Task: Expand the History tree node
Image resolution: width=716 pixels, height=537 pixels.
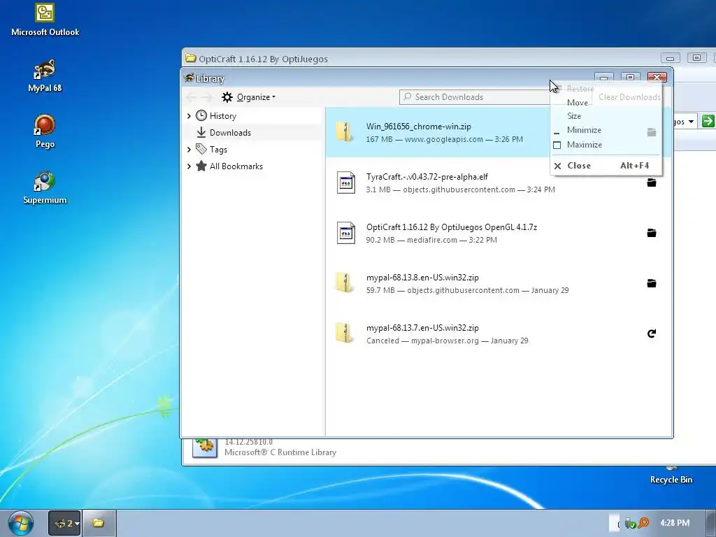Action: pyautogui.click(x=189, y=116)
